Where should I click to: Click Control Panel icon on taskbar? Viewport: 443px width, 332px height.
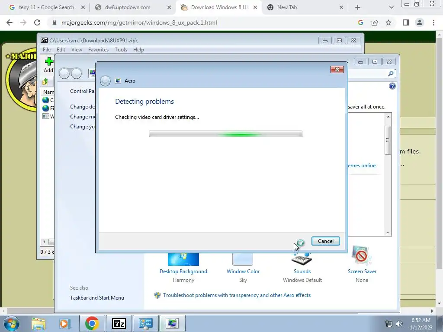click(x=145, y=323)
